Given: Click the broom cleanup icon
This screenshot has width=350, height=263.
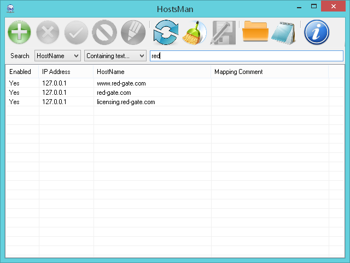Looking at the screenshot, I should (195, 32).
